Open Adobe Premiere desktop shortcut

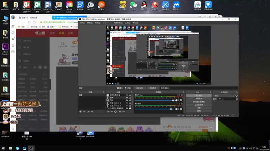[x=5, y=49]
